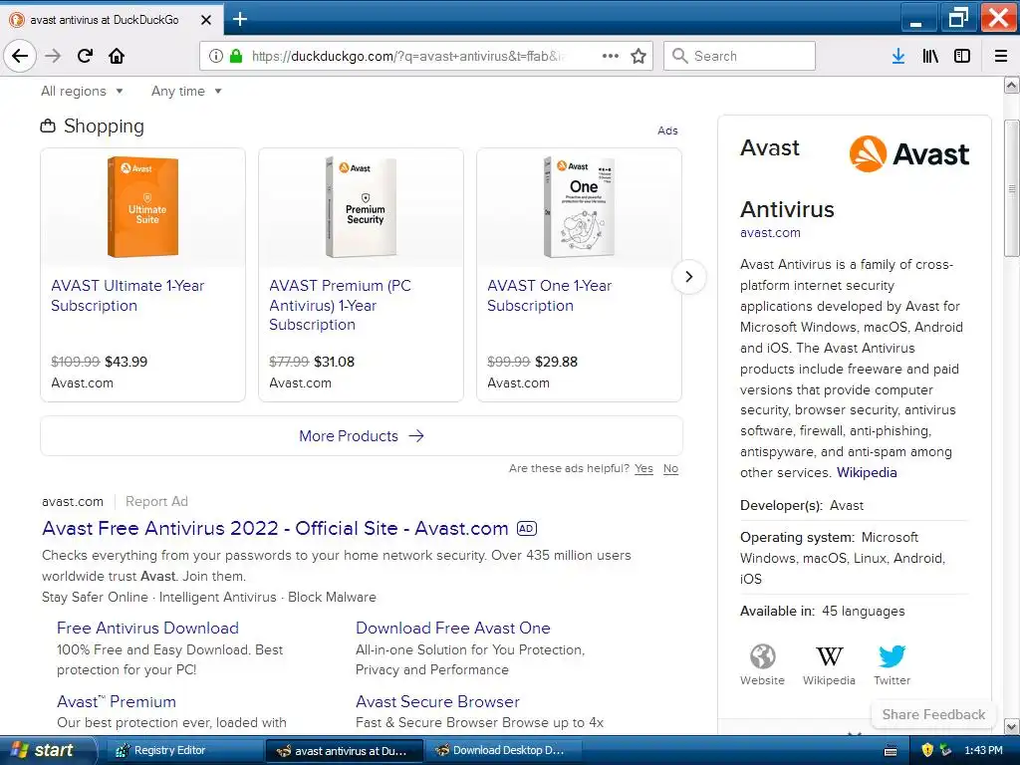Click the network tray icon

(946, 750)
